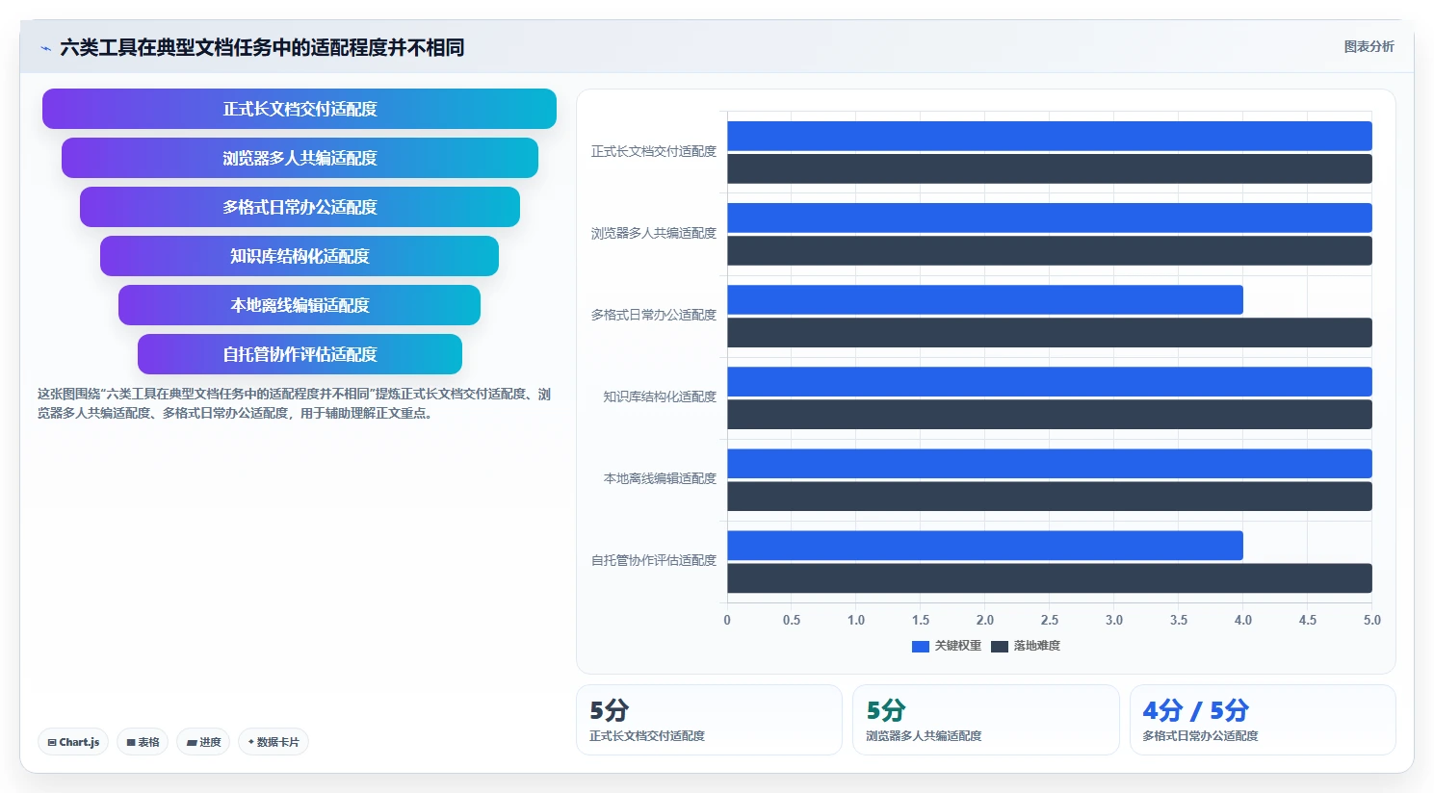Select the 正式长文档交付适配度 funnel bar
1434x793 pixels.
(x=300, y=109)
